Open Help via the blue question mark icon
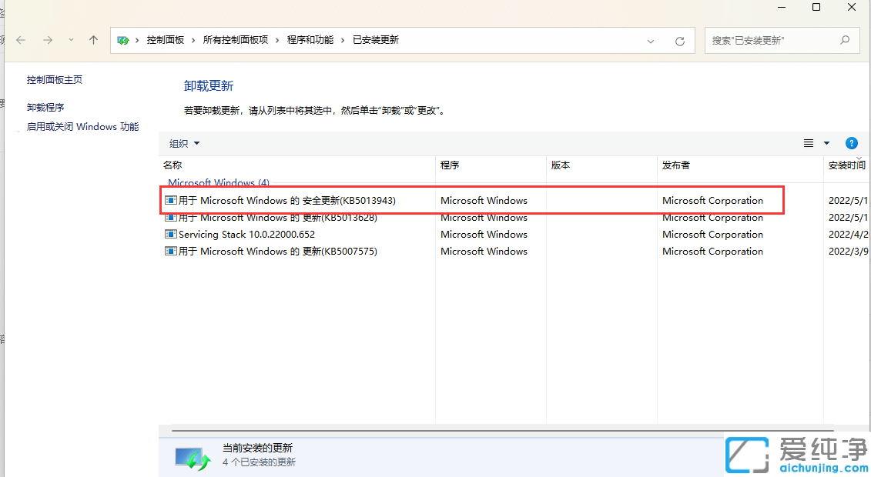Screen dimensions: 871x477 851,142
